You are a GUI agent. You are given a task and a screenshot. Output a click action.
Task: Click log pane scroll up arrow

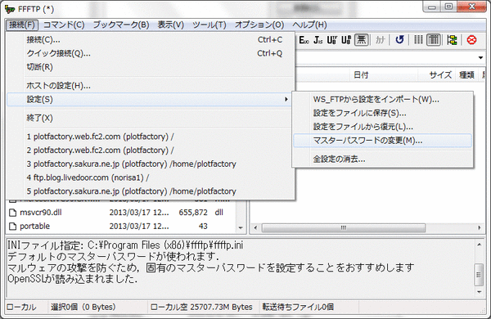click(479, 245)
